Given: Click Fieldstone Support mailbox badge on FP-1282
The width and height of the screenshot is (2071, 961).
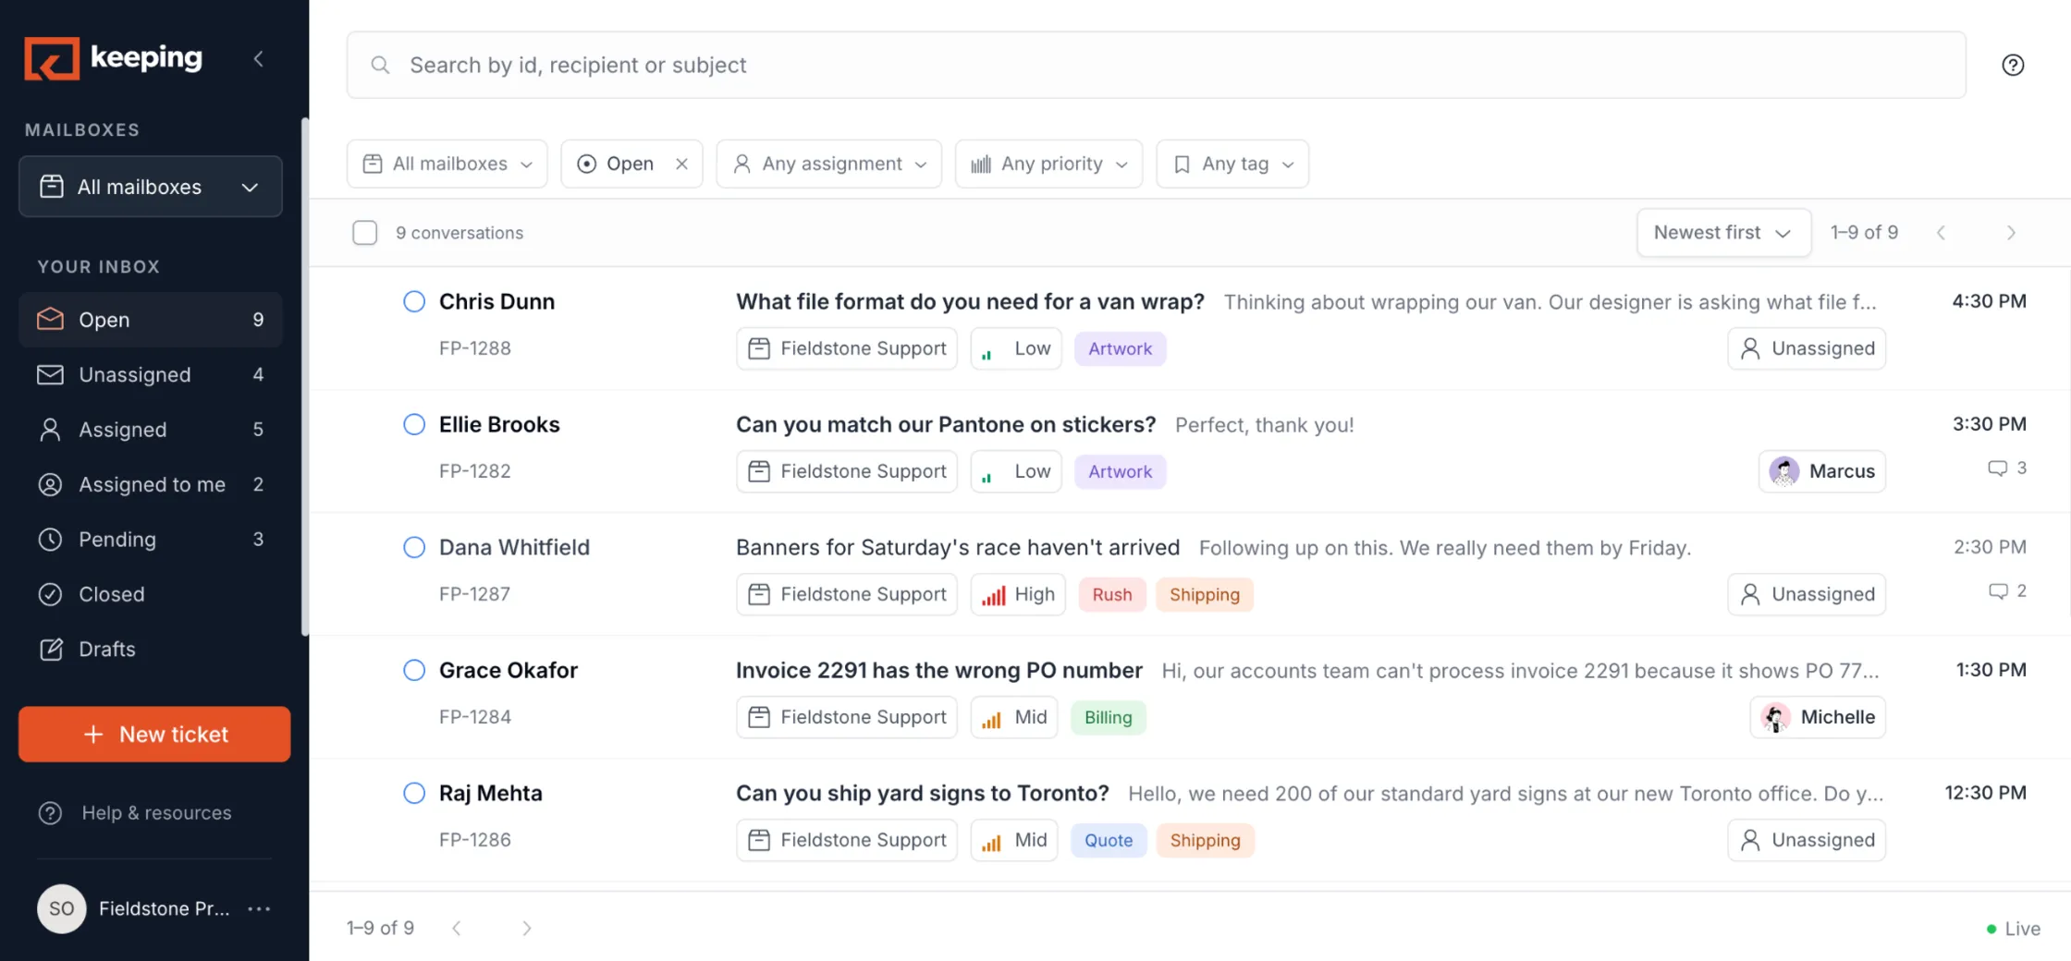Looking at the screenshot, I should pyautogui.click(x=847, y=471).
